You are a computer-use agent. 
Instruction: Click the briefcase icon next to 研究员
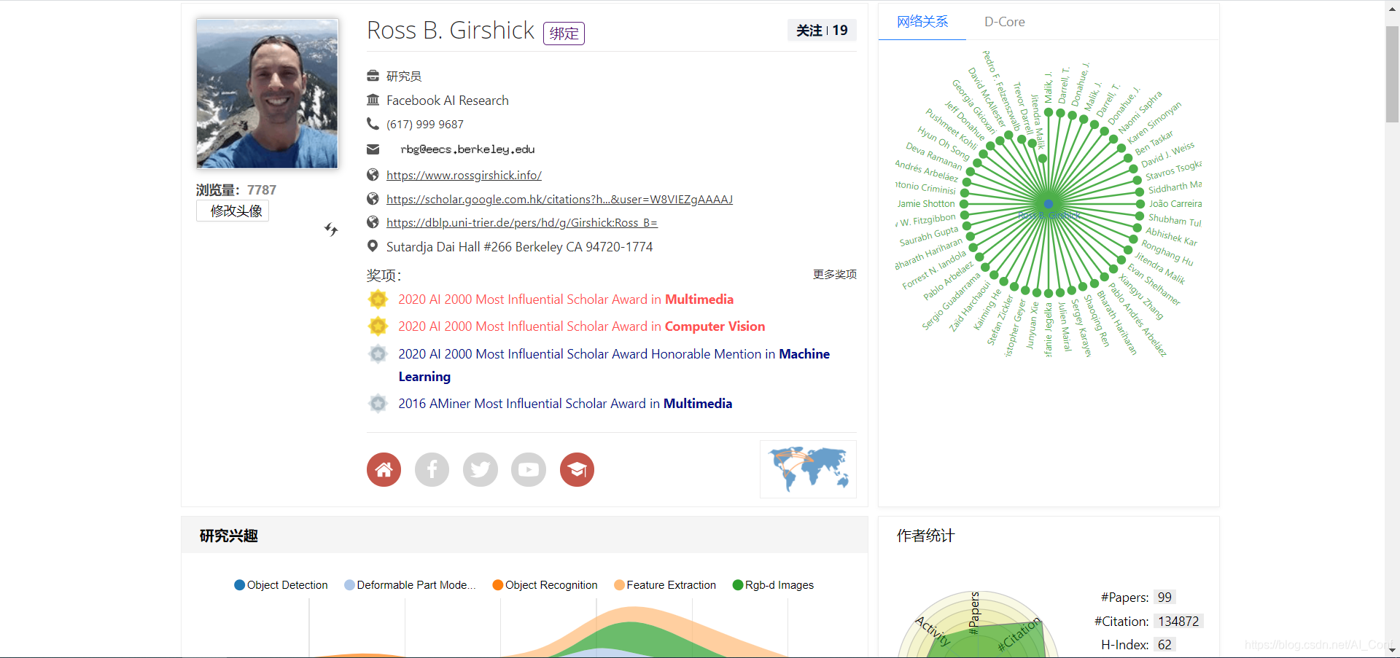tap(373, 76)
